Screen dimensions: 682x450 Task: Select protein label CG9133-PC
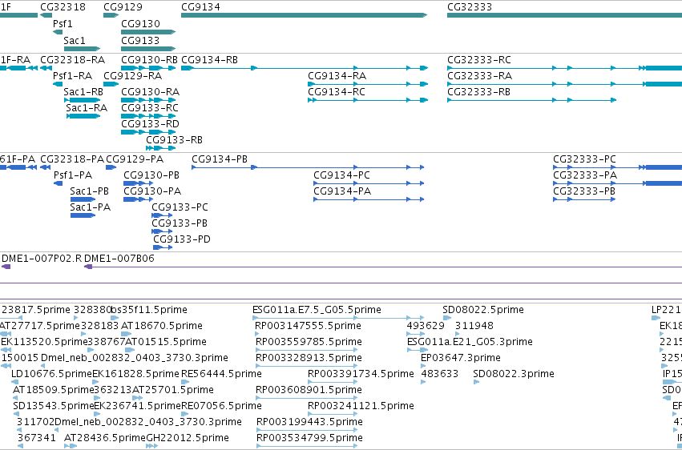[x=180, y=207]
